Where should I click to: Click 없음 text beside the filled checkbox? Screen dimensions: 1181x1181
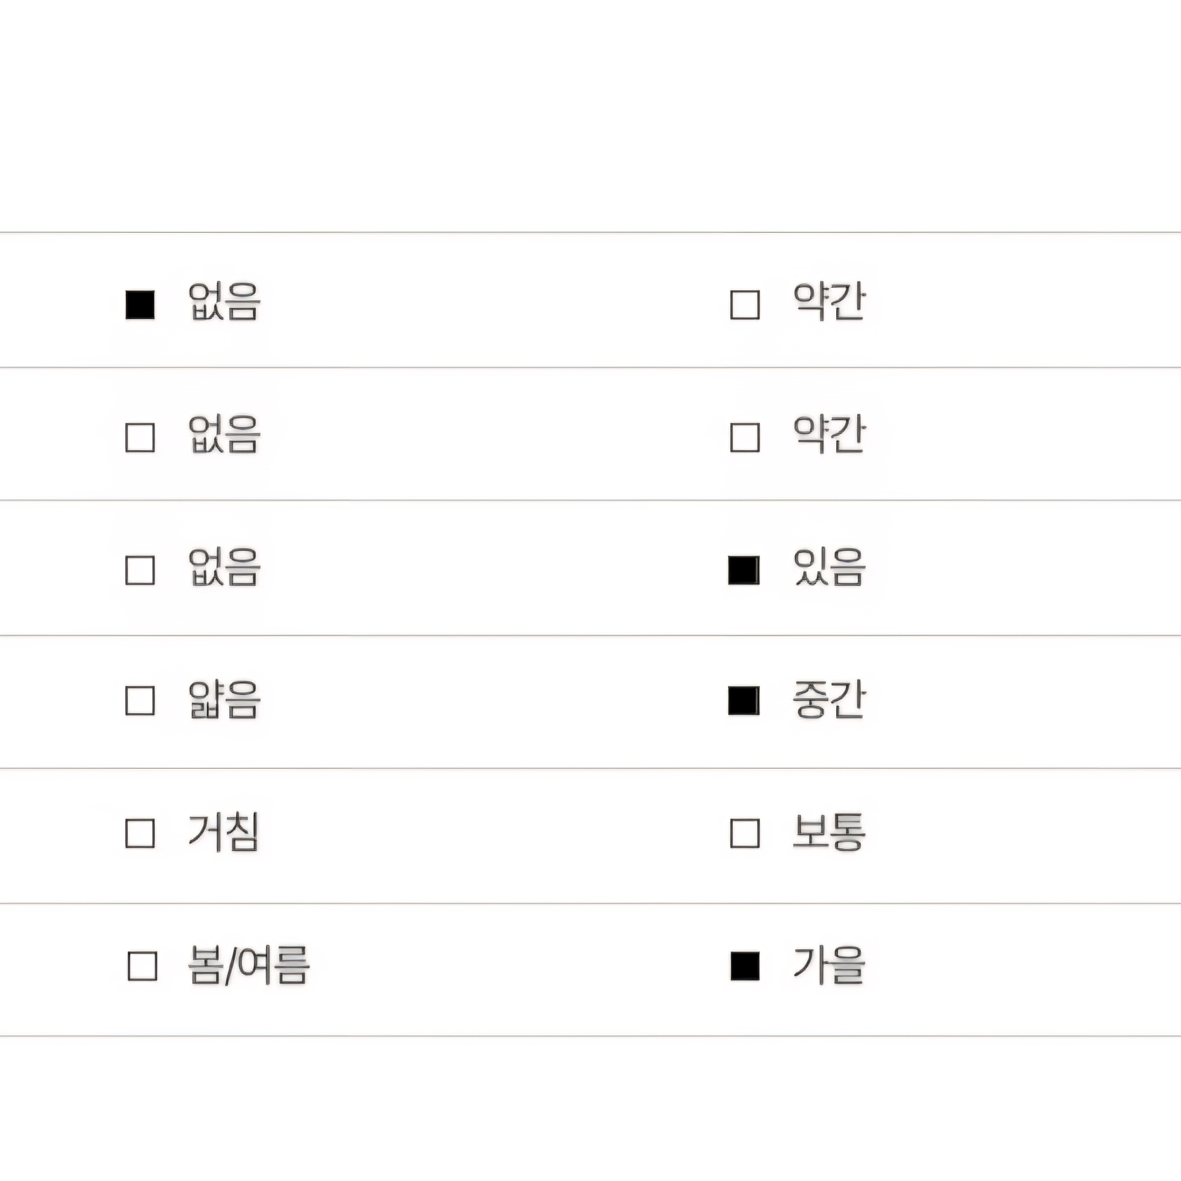[x=224, y=302]
